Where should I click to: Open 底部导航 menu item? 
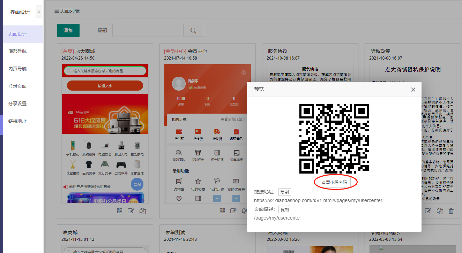[17, 51]
